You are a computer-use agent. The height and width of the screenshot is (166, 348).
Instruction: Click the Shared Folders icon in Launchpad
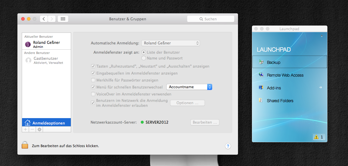[261, 100]
